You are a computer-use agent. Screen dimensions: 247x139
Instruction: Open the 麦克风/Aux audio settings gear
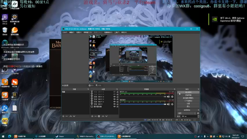[x=172, y=97]
